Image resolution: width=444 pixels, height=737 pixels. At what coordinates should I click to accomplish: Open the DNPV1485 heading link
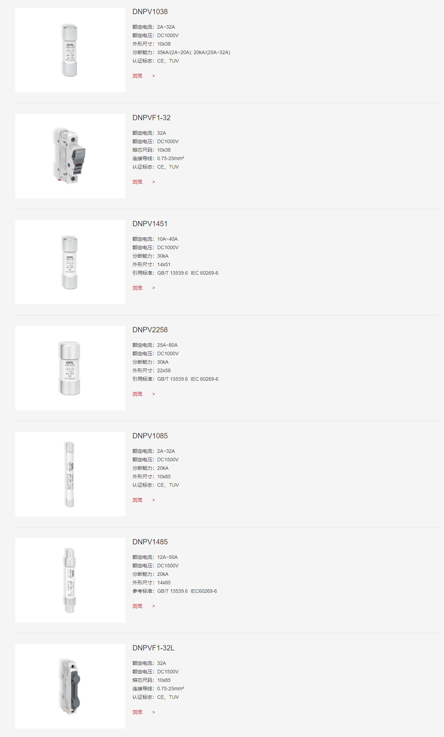(150, 542)
